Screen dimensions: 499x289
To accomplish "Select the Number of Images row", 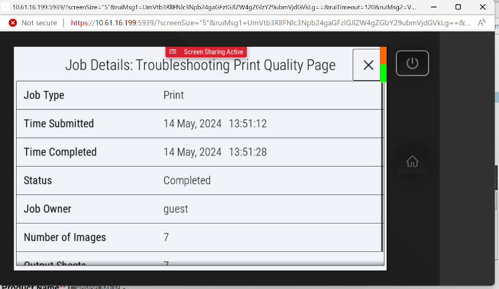I will click(x=199, y=237).
